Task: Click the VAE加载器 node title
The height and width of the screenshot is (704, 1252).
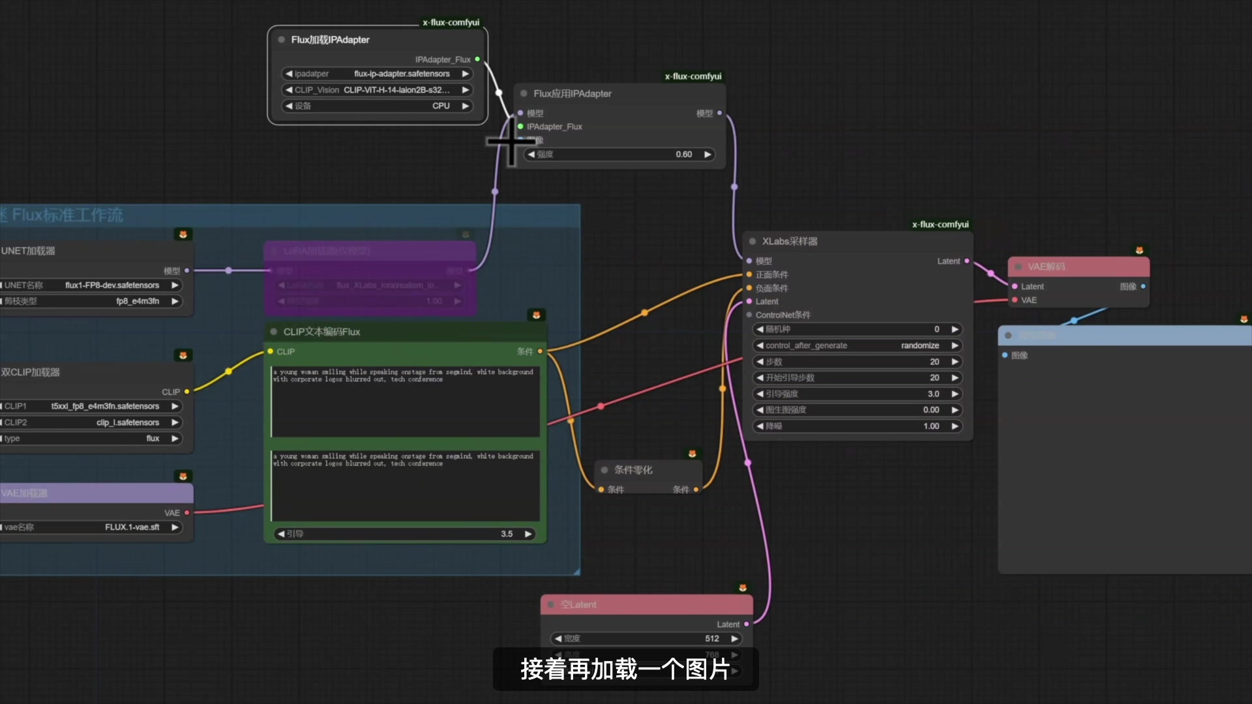Action: coord(24,493)
